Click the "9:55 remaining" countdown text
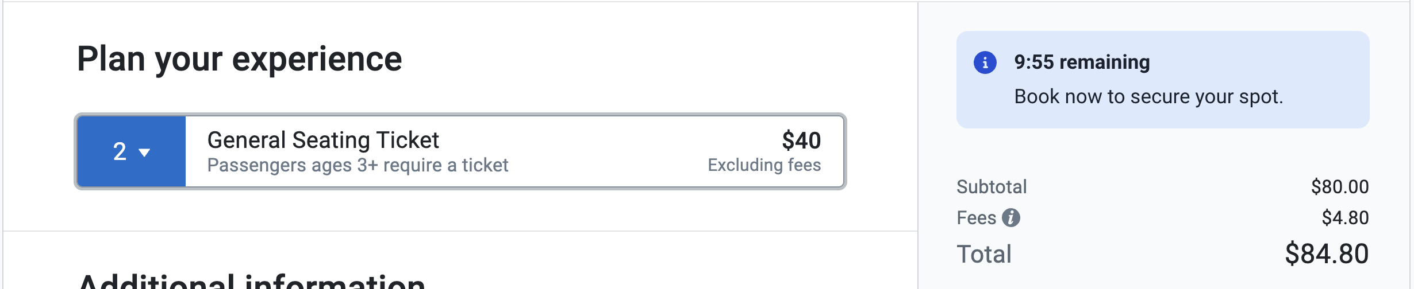Screen dimensions: 1414x289 [1082, 62]
